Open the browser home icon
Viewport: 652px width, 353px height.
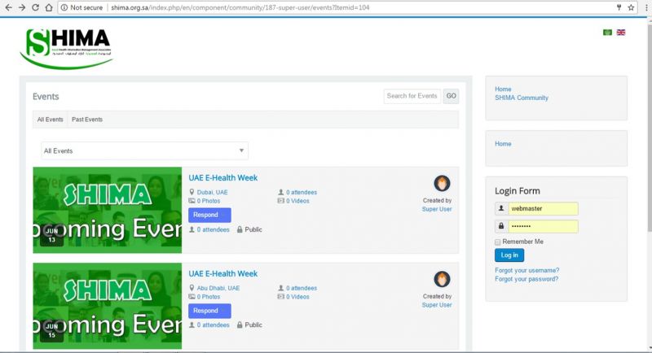pyautogui.click(x=49, y=7)
